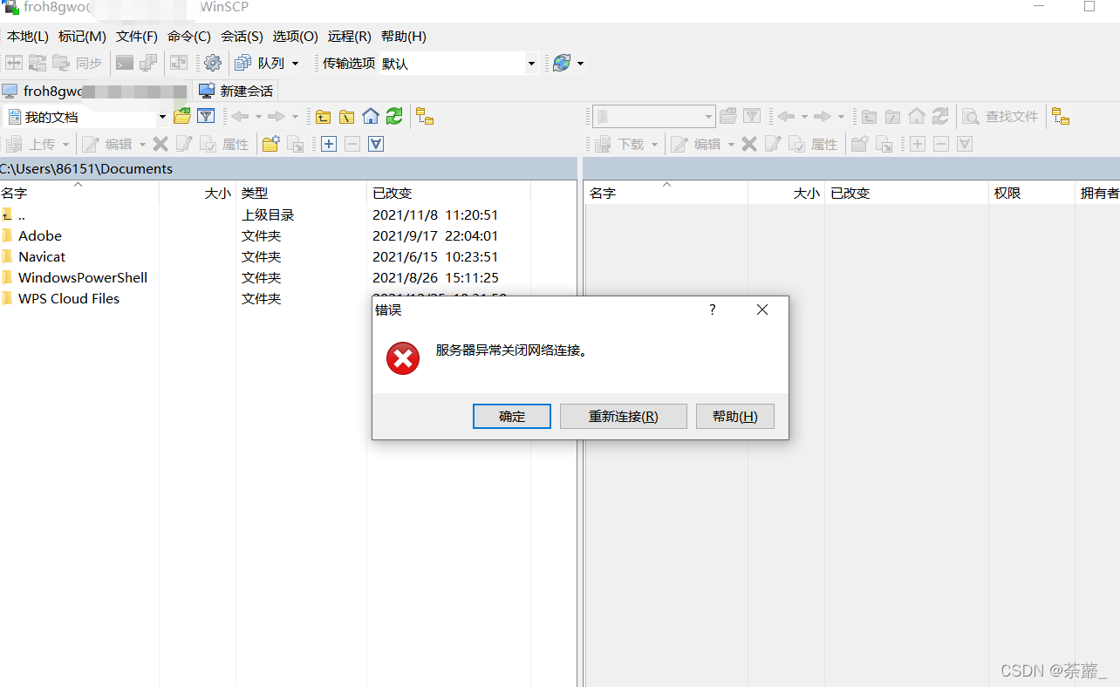
Task: Expand the 下载 download dropdown arrow
Action: pyautogui.click(x=654, y=144)
